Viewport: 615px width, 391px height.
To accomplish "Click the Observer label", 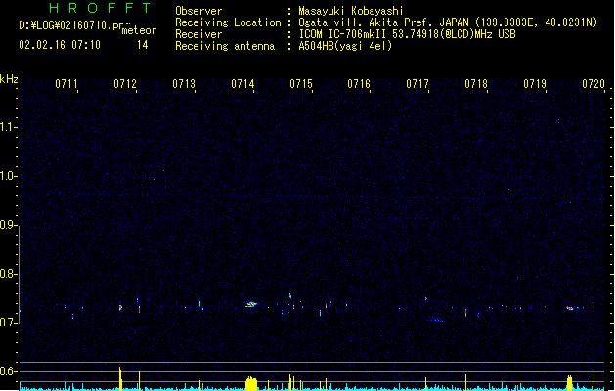I will click(198, 11).
